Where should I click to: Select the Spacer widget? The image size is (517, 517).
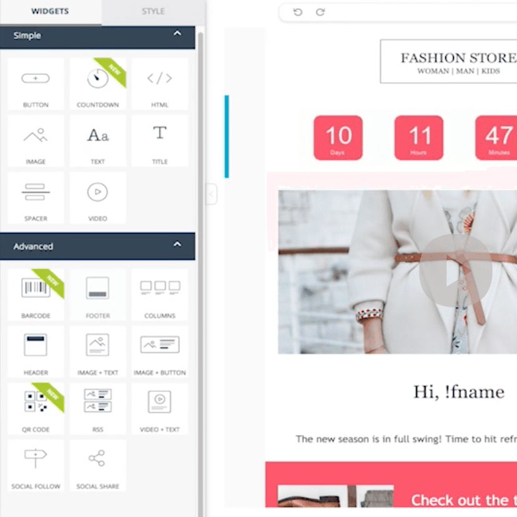pyautogui.click(x=36, y=195)
